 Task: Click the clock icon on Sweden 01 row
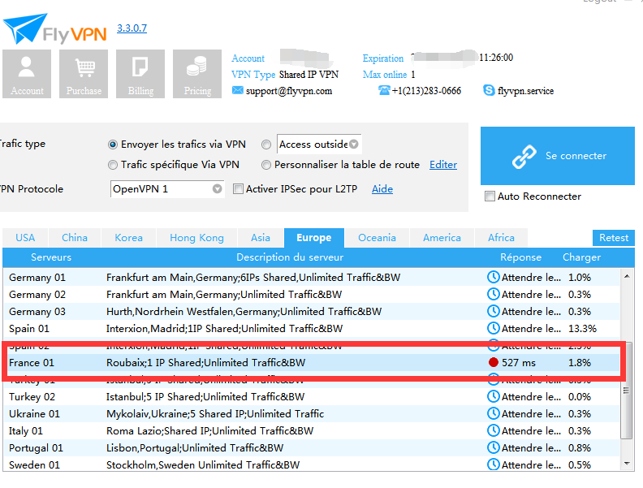pyautogui.click(x=494, y=464)
